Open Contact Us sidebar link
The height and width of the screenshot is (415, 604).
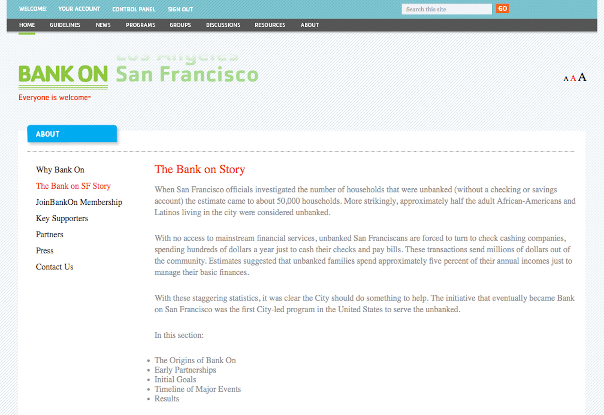click(x=55, y=267)
